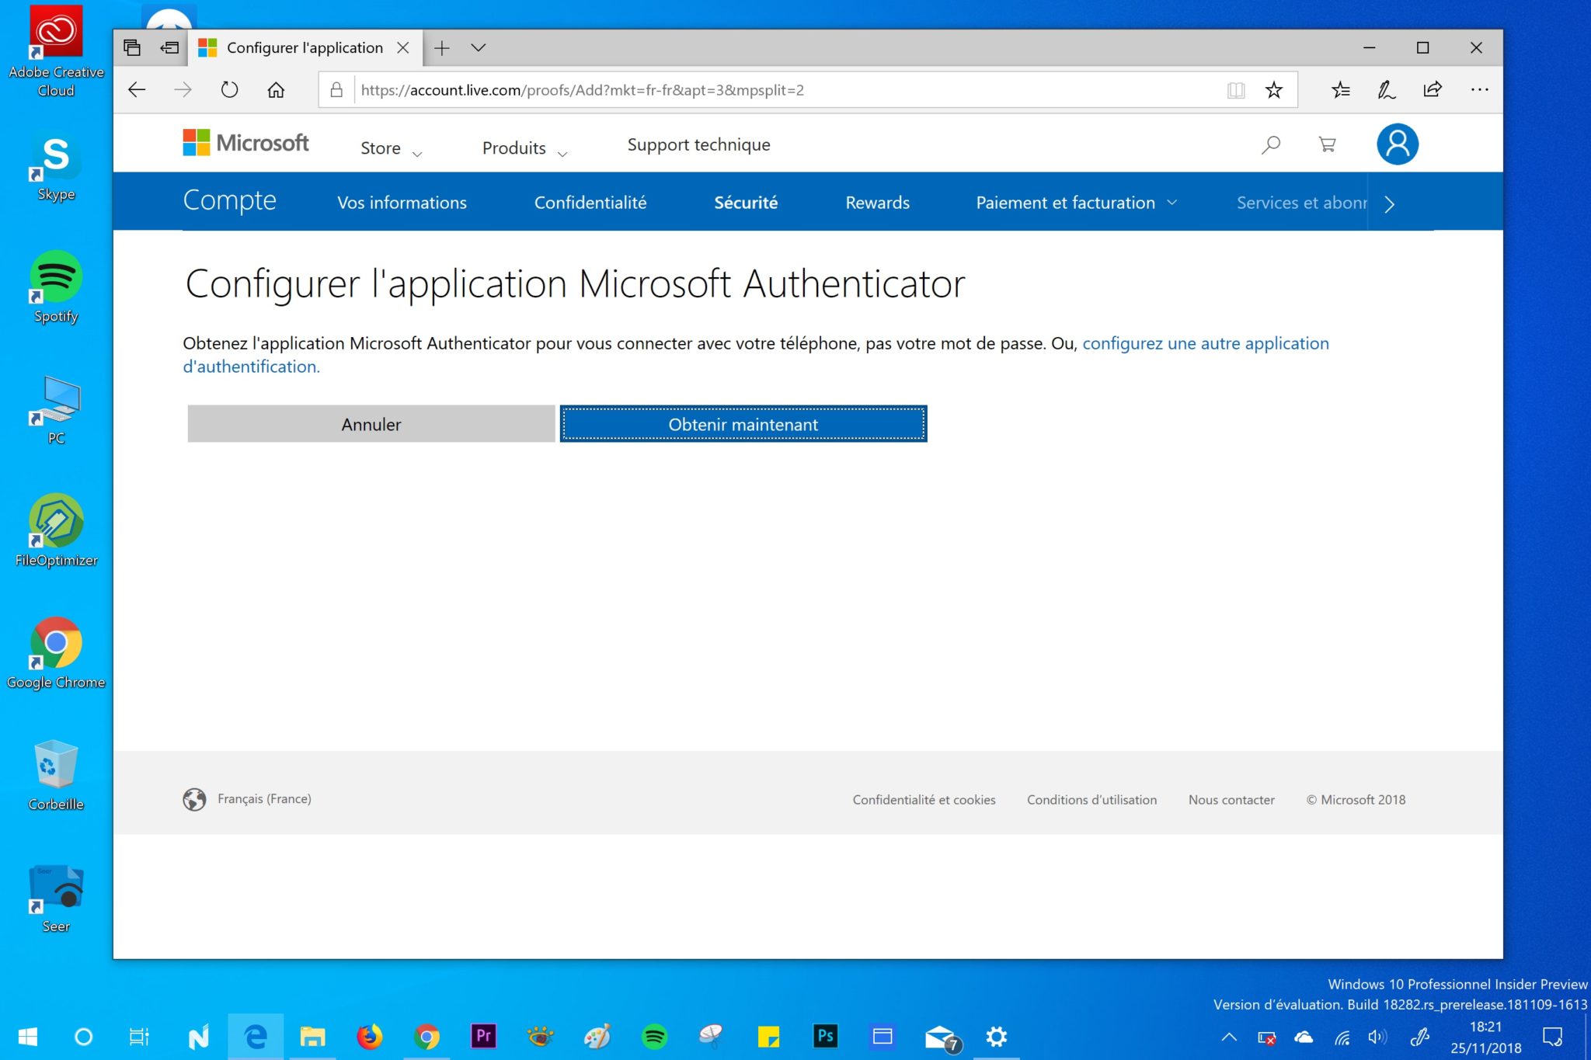Click the Annuler button
The width and height of the screenshot is (1591, 1060).
pos(371,424)
